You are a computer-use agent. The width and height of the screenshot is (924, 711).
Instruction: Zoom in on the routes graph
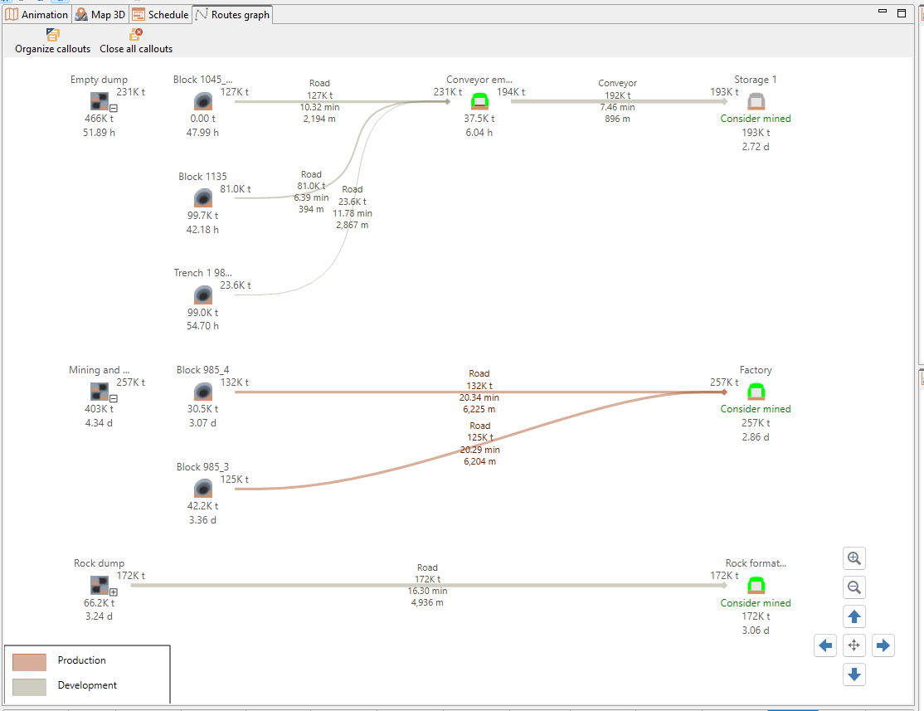[853, 558]
